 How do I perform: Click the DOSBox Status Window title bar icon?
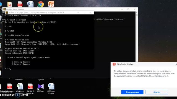point(4,9)
